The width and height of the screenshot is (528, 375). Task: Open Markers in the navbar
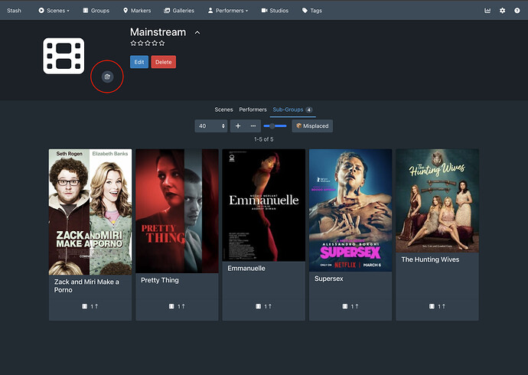[137, 11]
